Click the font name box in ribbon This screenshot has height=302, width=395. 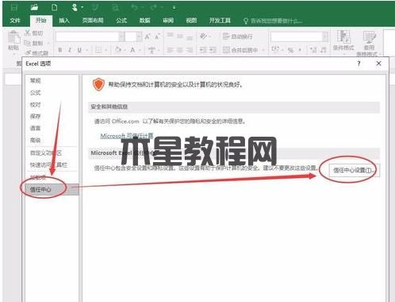[87, 37]
